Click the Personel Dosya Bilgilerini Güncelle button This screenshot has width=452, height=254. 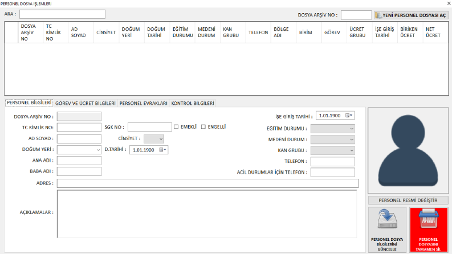(x=387, y=230)
